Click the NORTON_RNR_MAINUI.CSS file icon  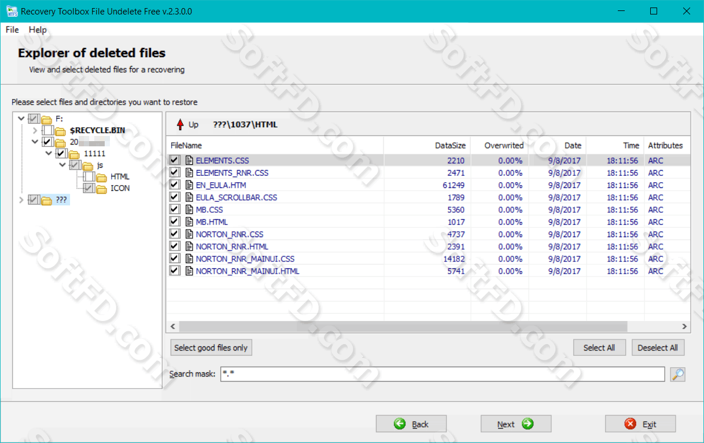coord(189,259)
